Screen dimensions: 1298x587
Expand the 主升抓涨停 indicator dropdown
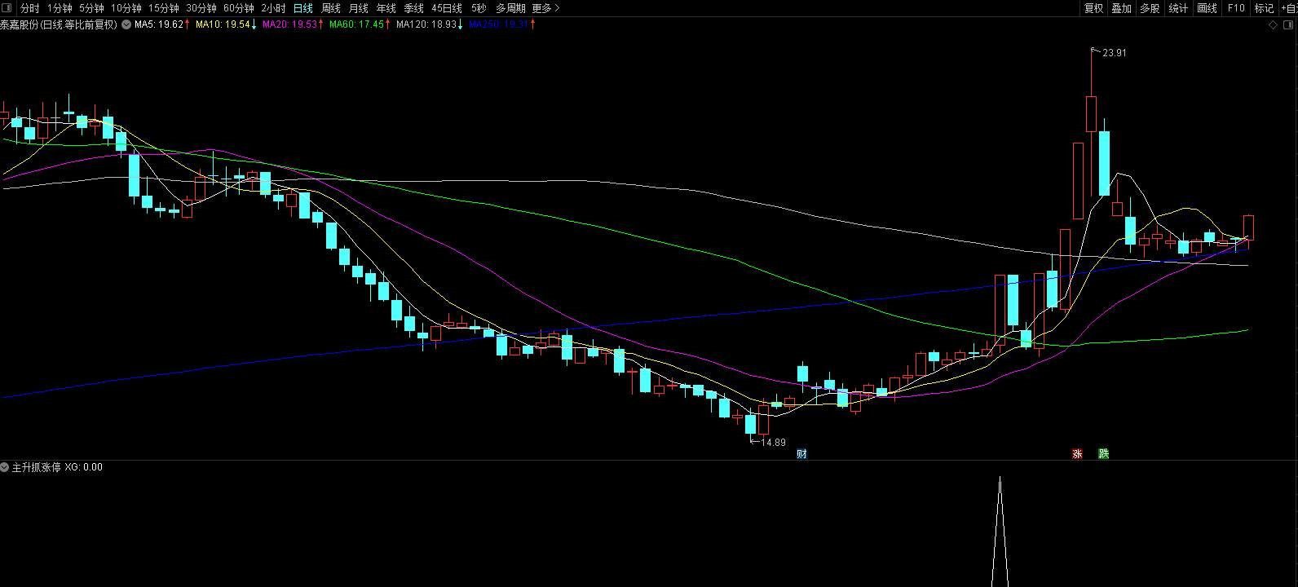click(5, 467)
